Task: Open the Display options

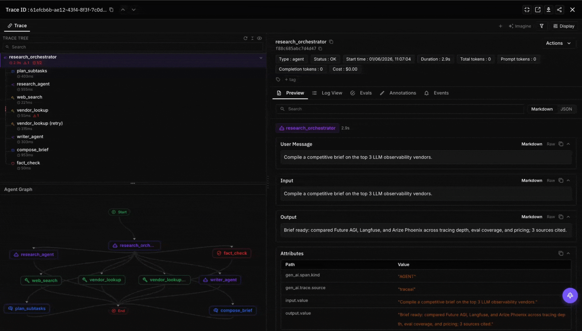Action: point(564,26)
